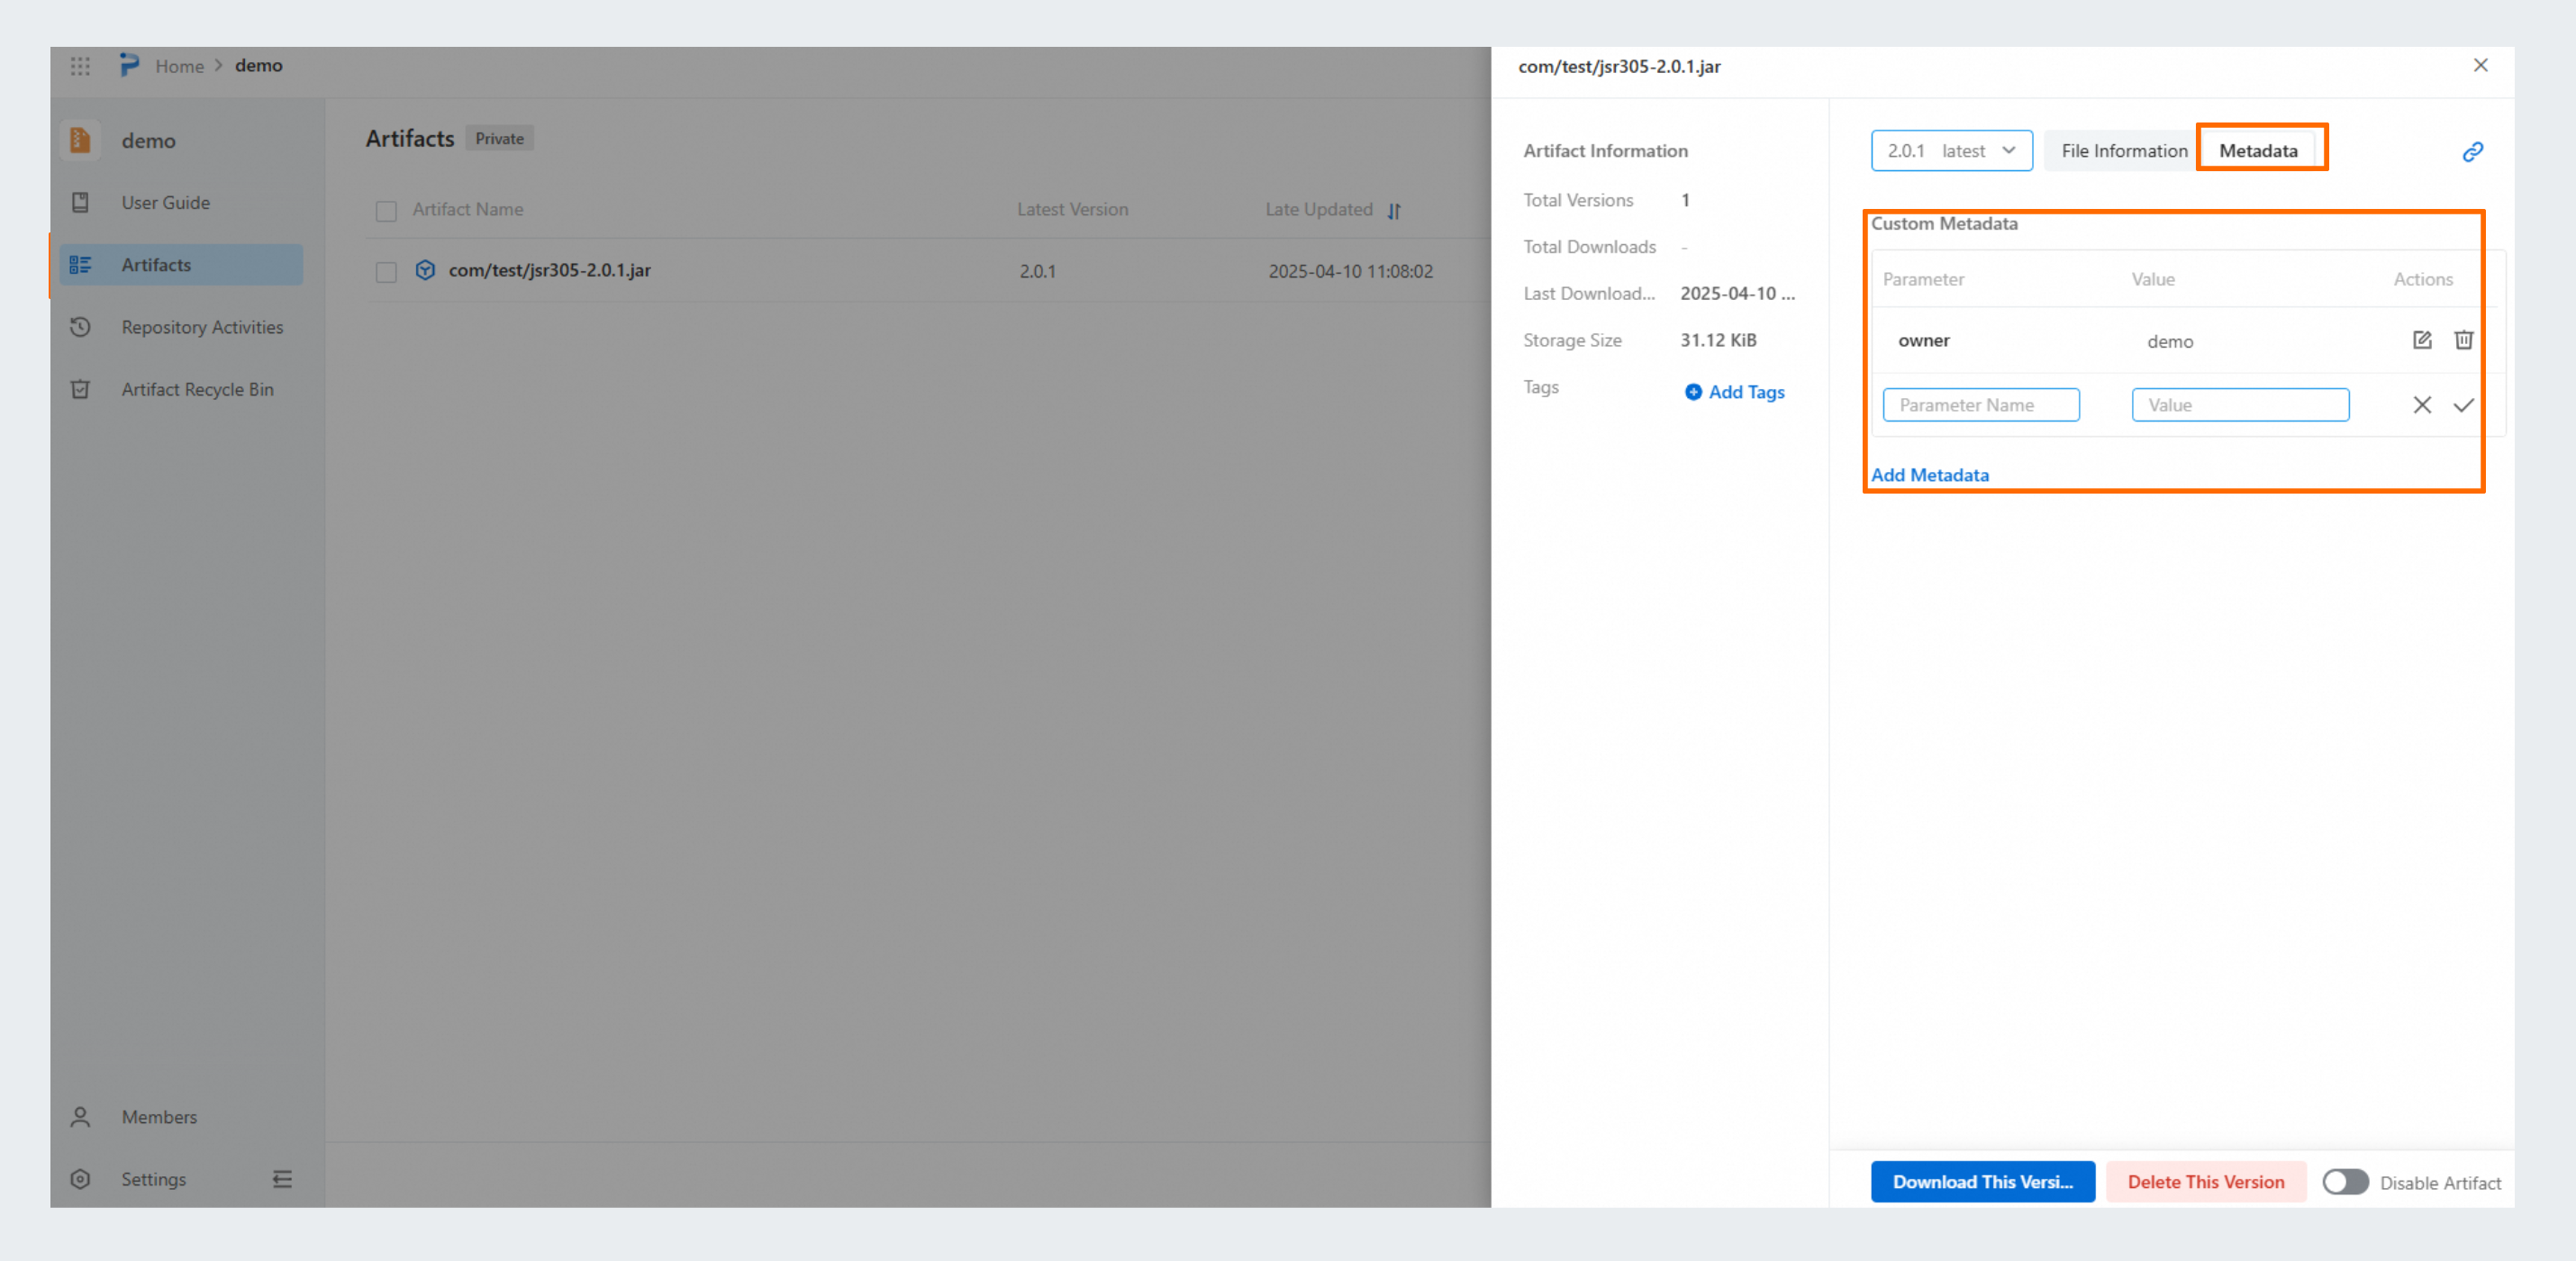Click the edit icon for owner metadata
The width and height of the screenshot is (2576, 1261).
(2421, 340)
